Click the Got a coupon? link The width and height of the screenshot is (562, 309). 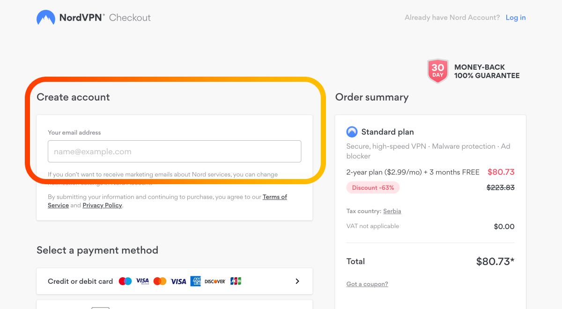367,284
